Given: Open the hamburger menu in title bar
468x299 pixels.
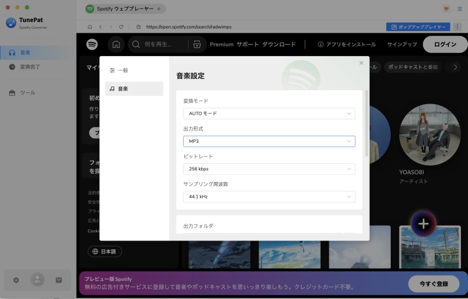Looking at the screenshot, I should click(460, 9).
